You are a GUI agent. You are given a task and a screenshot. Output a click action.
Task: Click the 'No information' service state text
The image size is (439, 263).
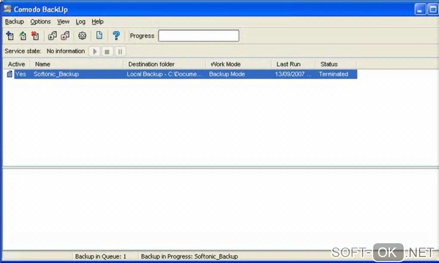(x=65, y=51)
